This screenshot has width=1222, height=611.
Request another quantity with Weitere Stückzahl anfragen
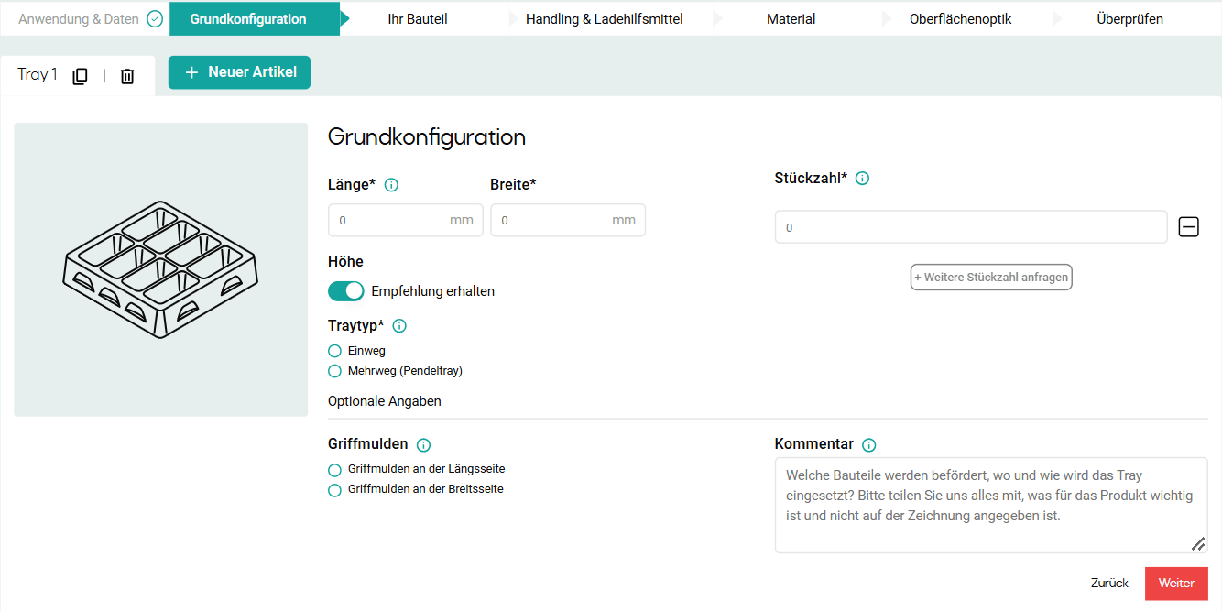tap(991, 277)
